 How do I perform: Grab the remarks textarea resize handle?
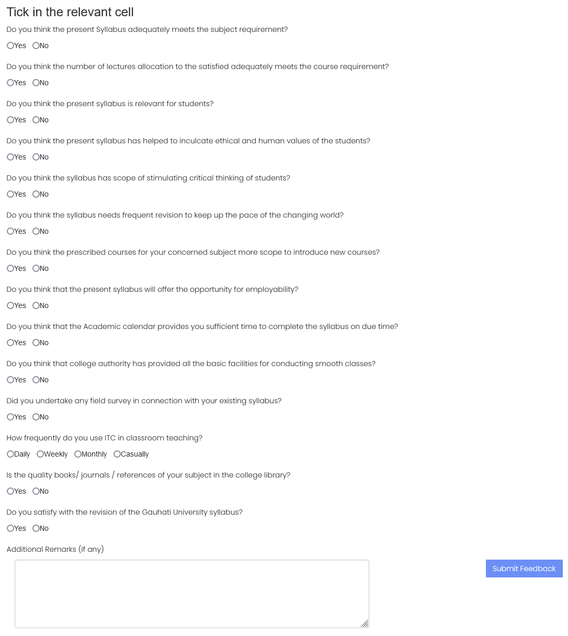click(365, 623)
